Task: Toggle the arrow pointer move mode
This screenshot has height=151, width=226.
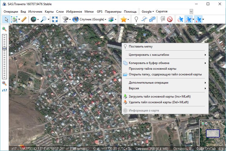Action: click(x=6, y=19)
